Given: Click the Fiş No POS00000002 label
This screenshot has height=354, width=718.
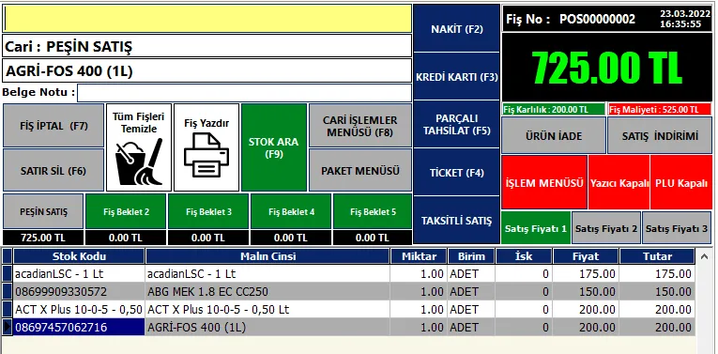Looking at the screenshot, I should coord(571,19).
